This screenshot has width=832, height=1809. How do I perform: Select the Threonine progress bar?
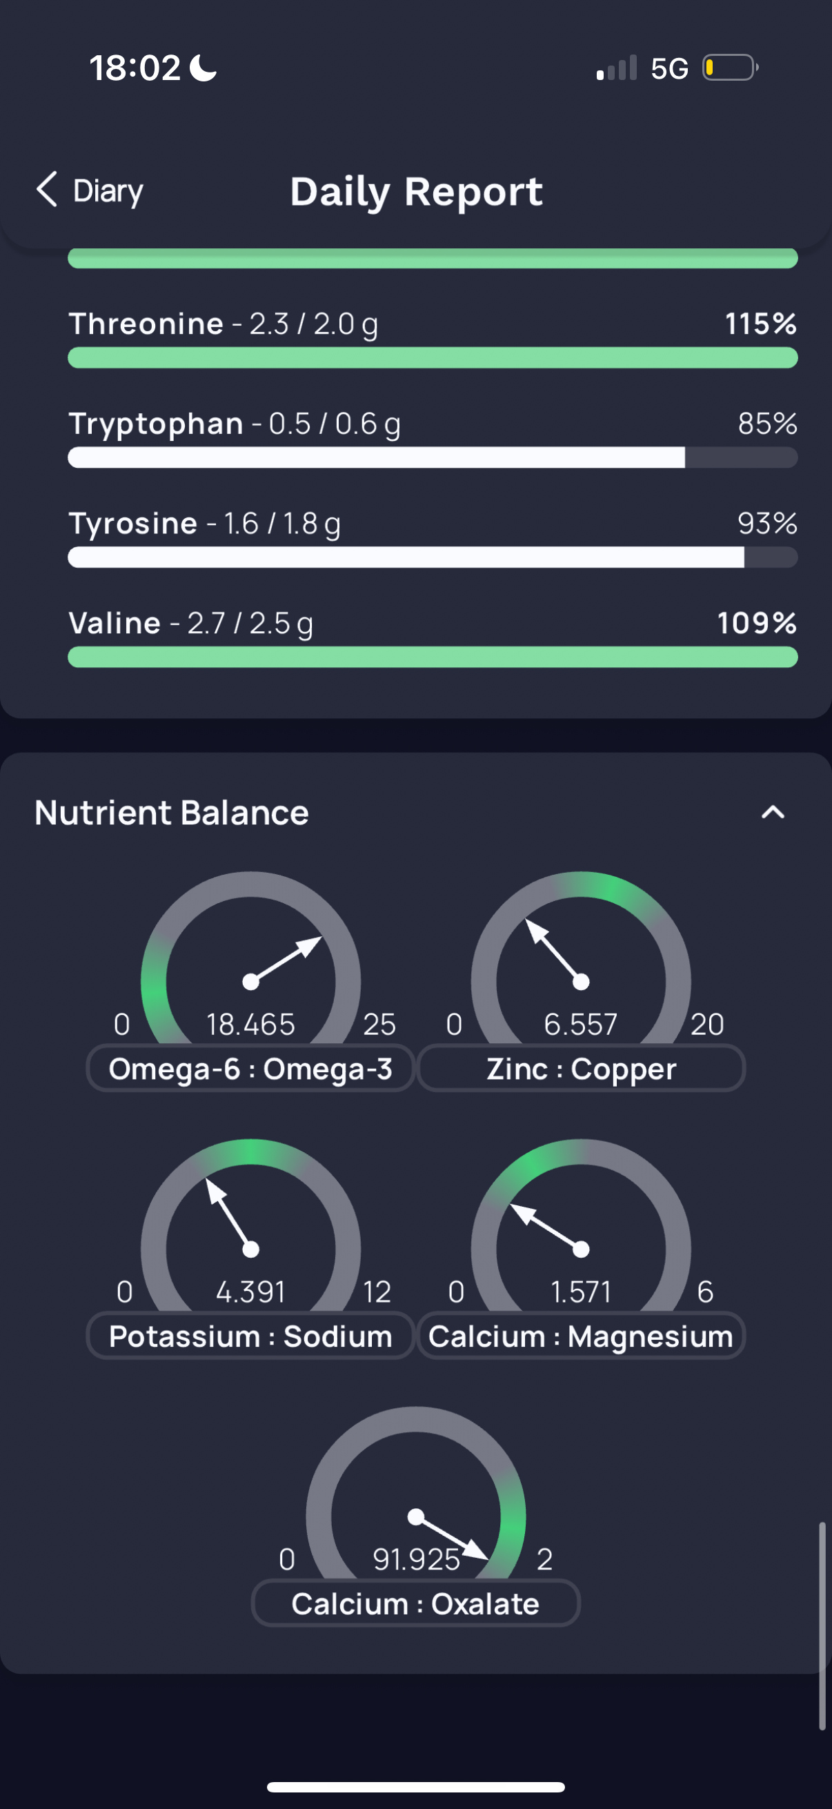[433, 357]
